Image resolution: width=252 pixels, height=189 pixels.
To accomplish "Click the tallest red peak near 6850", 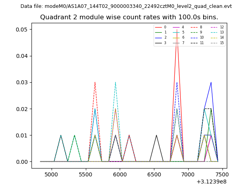I will [x=177, y=30].
